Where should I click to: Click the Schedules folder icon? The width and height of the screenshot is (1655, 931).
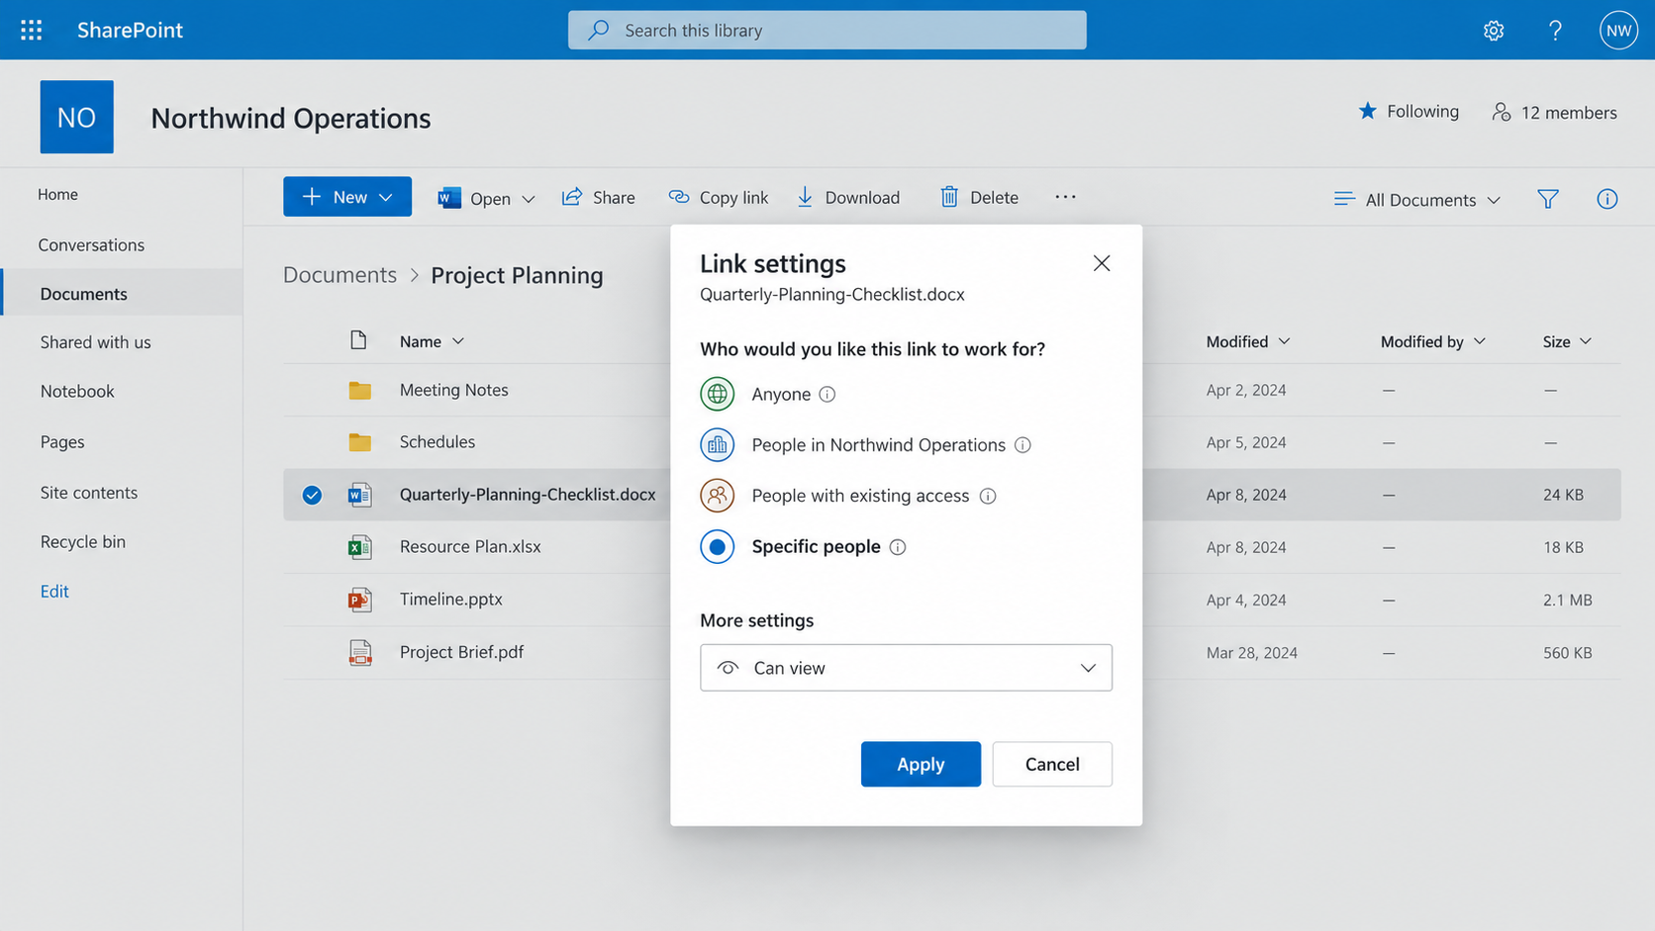[x=359, y=442]
